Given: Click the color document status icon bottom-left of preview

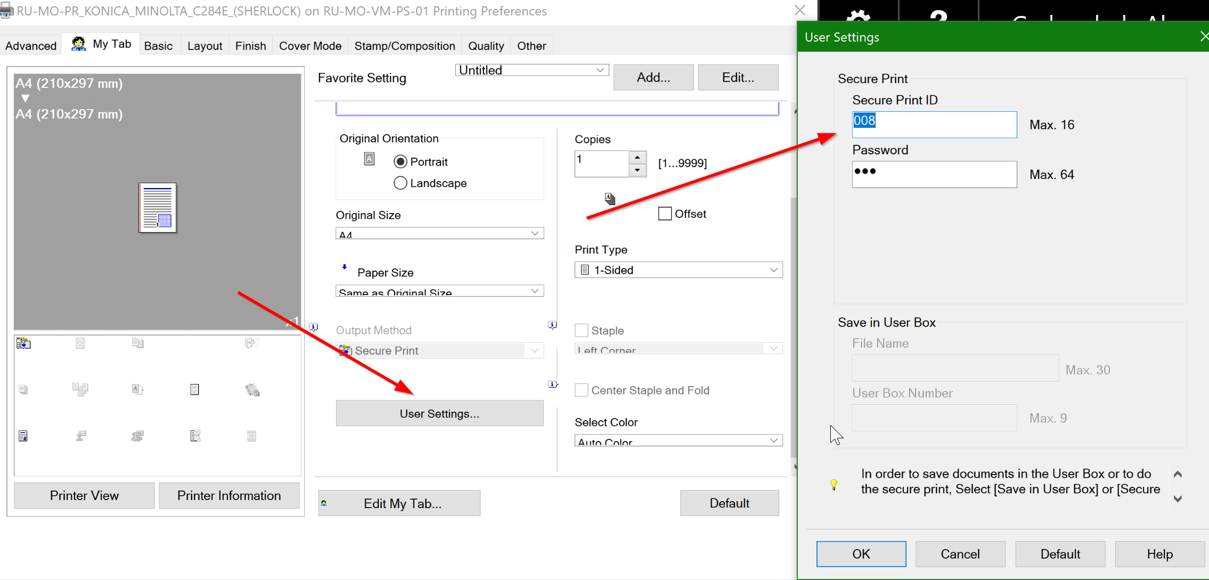Looking at the screenshot, I should click(x=23, y=435).
